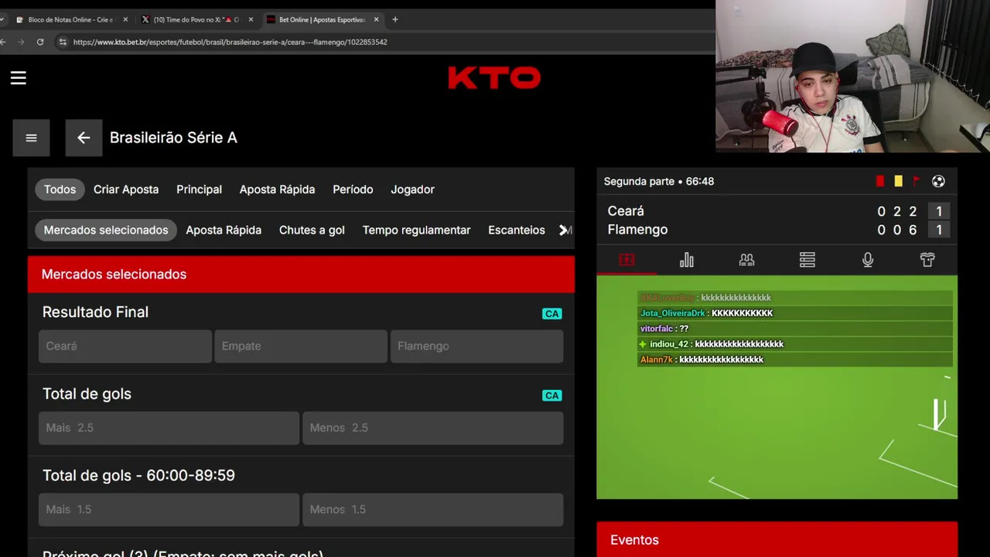Open the standings table tab
This screenshot has width=990, height=557.
pos(807,260)
